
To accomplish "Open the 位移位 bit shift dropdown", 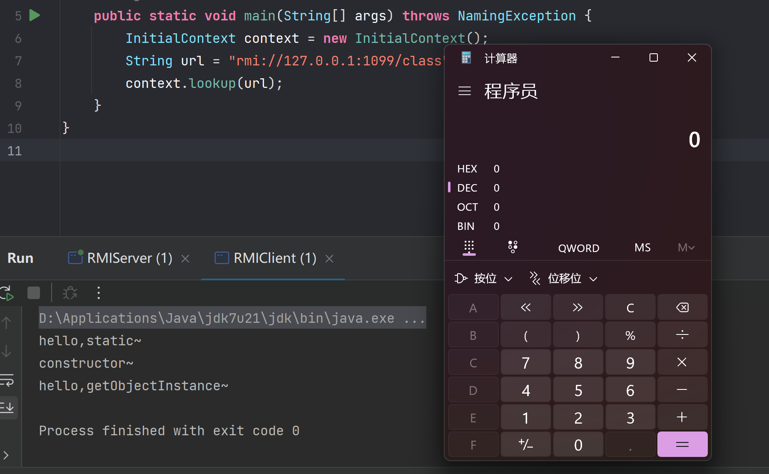I will click(563, 278).
